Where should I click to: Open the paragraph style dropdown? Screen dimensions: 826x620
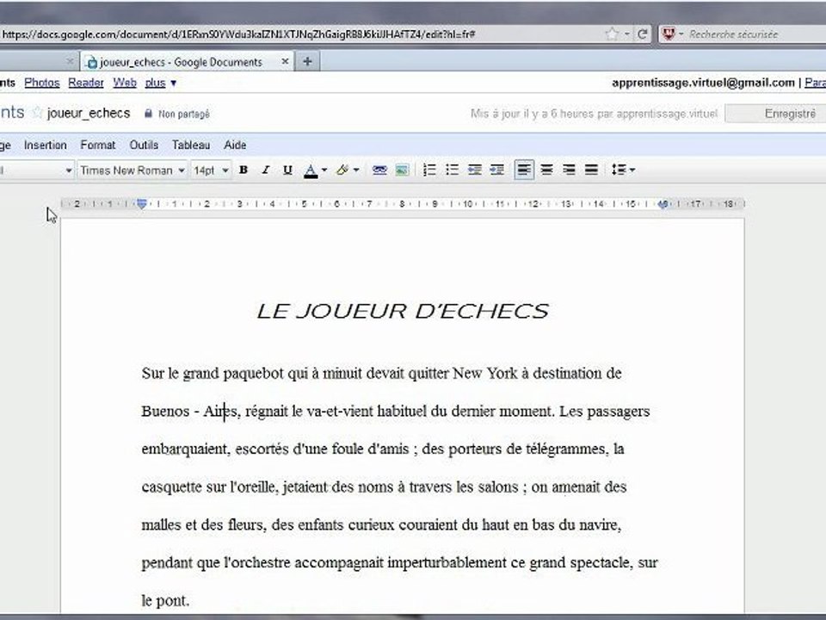point(36,170)
